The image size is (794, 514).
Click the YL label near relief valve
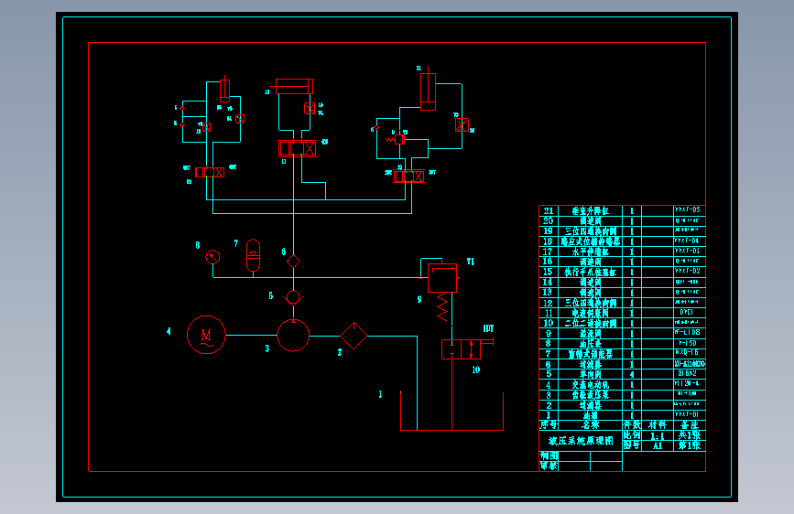click(471, 262)
